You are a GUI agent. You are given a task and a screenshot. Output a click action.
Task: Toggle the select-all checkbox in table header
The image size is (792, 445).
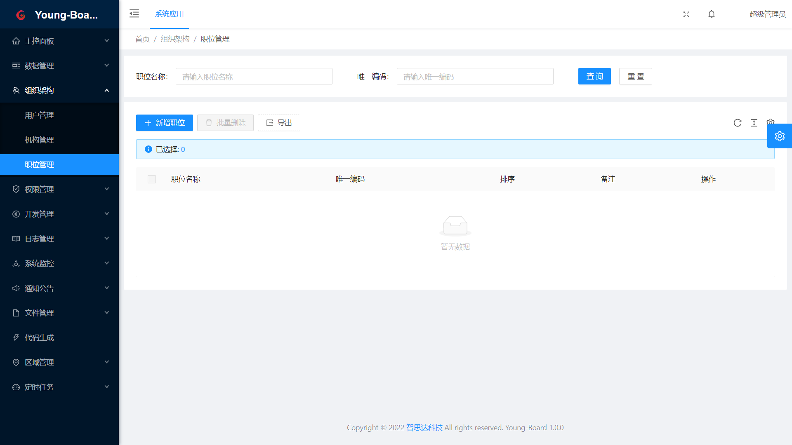[x=152, y=179]
